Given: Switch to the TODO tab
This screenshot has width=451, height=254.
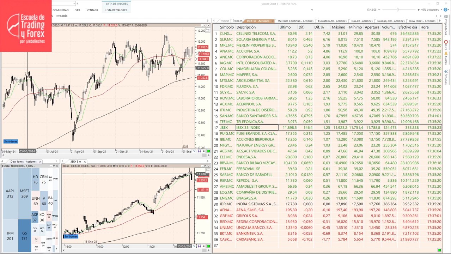Looking at the screenshot, I should pos(225,21).
